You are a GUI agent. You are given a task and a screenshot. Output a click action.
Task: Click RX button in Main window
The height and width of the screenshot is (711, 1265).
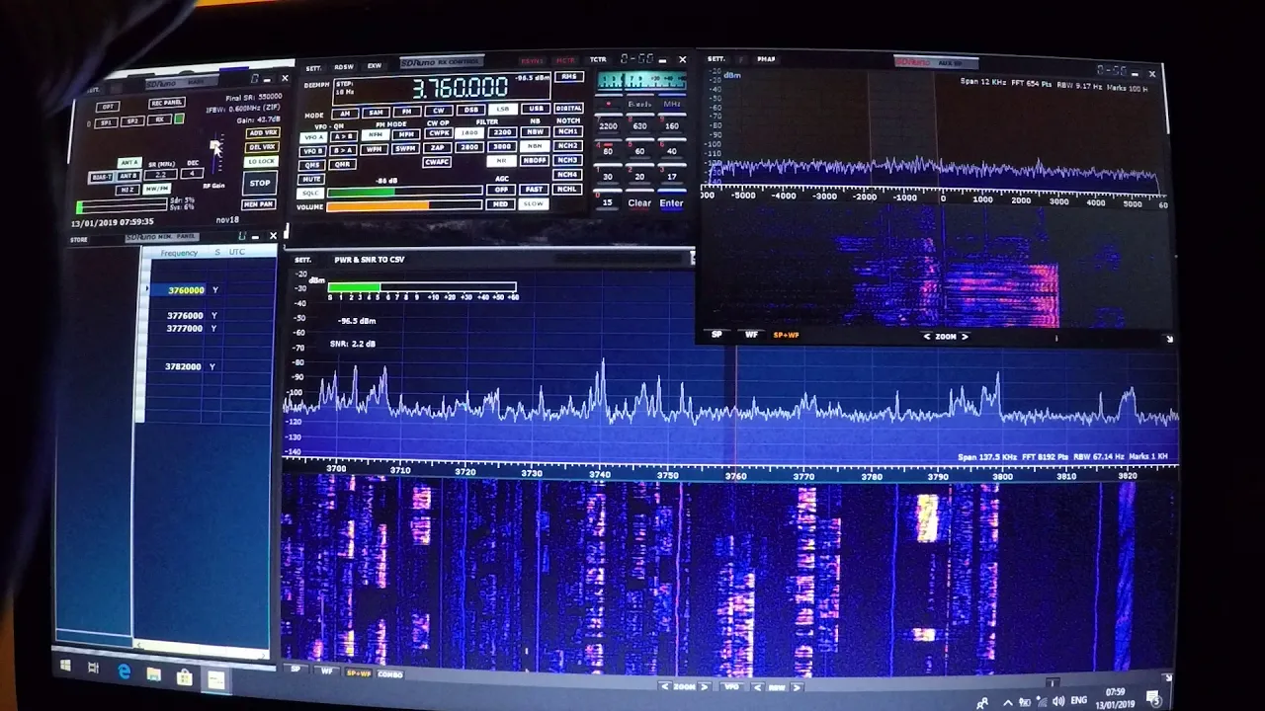159,119
